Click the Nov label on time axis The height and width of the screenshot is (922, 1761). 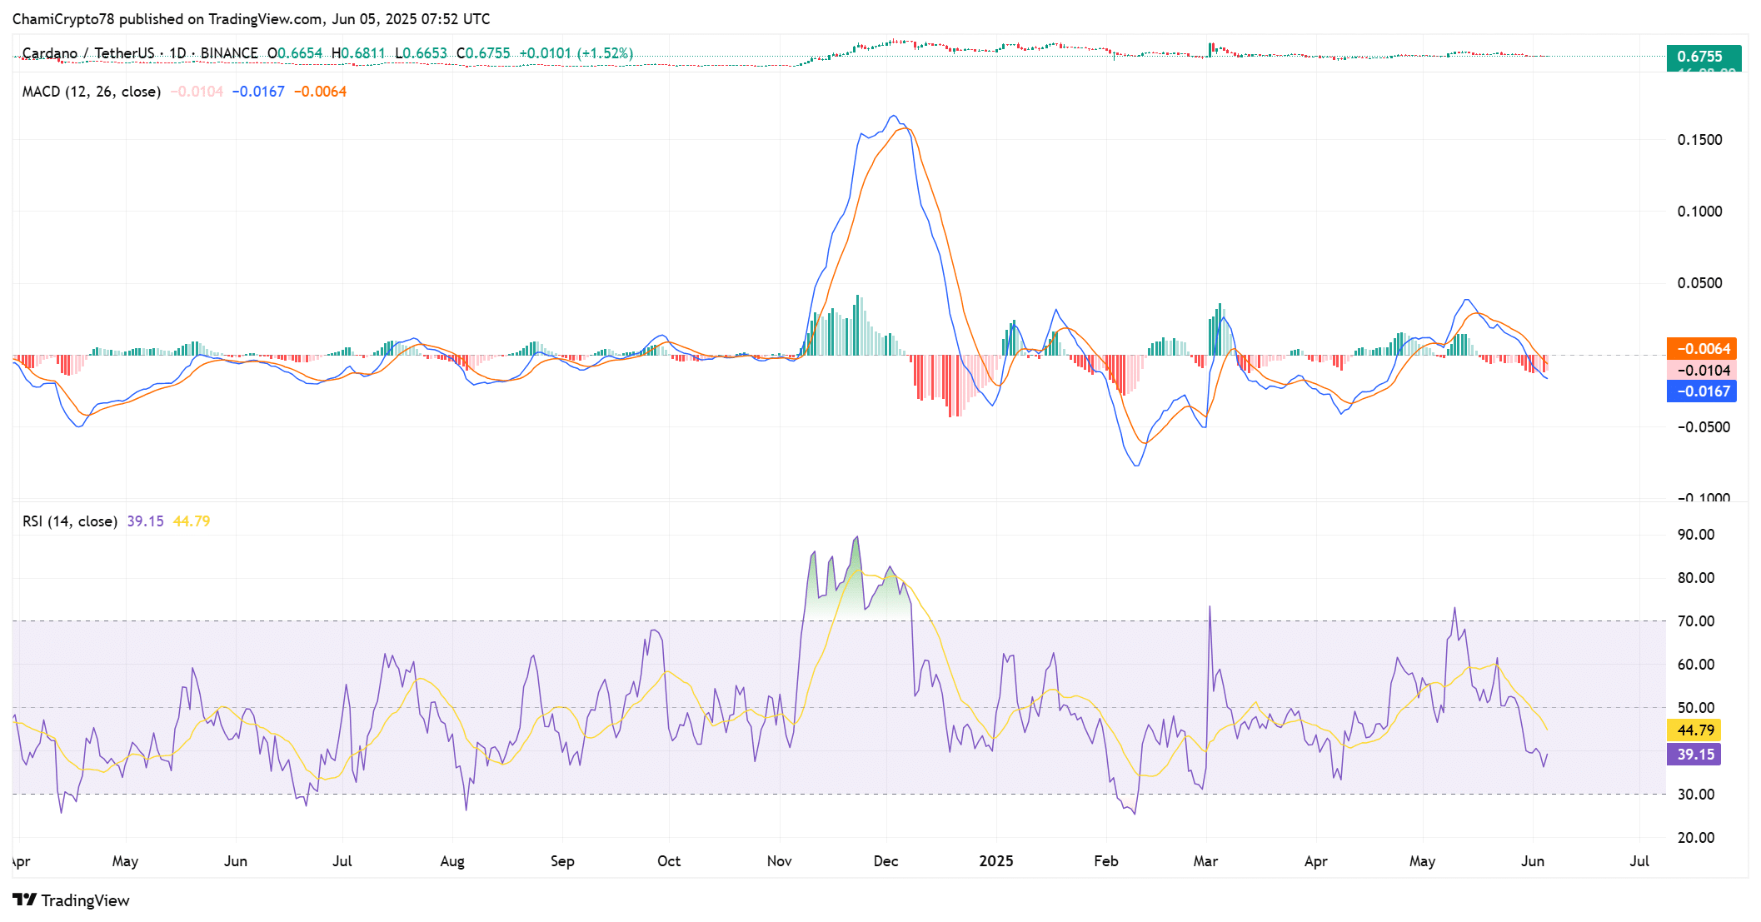coord(779,861)
